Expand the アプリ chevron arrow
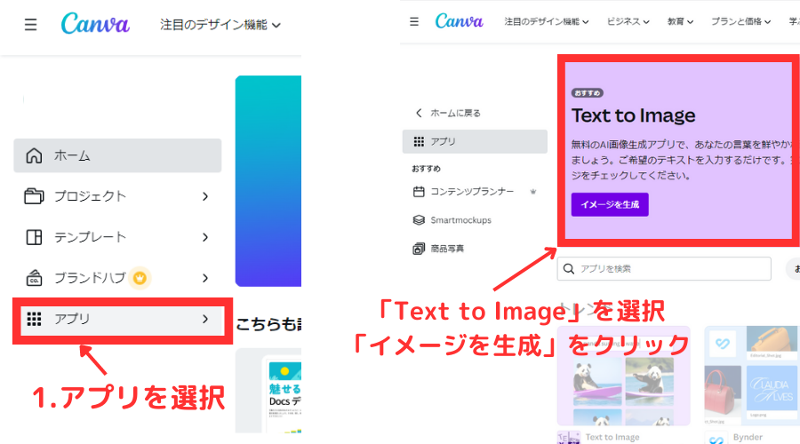 [205, 319]
